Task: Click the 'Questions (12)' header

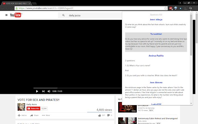Action: 156,15
